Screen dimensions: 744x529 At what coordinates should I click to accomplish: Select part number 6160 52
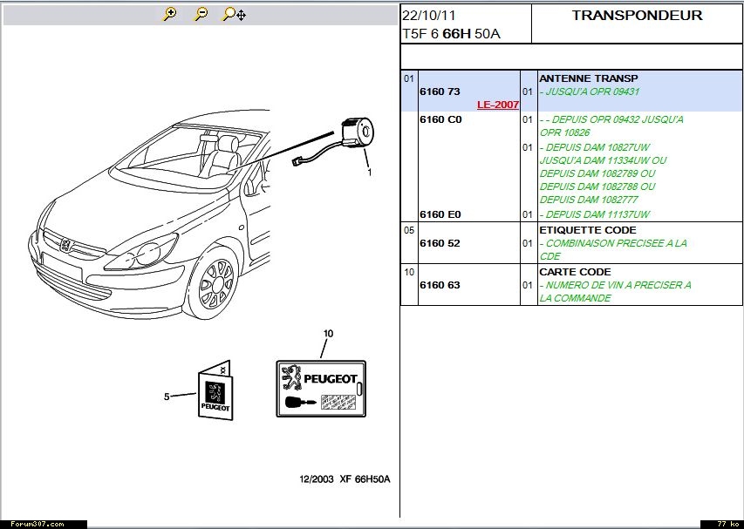coord(440,243)
